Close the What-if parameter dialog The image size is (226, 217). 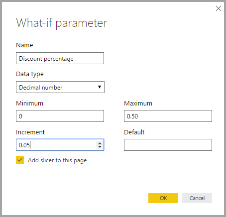pyautogui.click(x=219, y=8)
